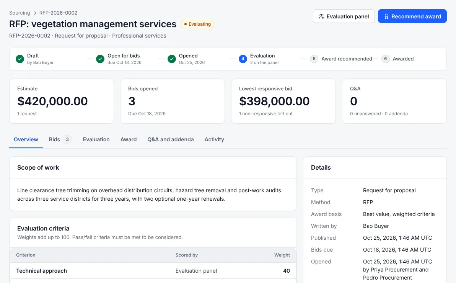Click the page title 'RFP: vegetation management services'
This screenshot has width=456, height=283.
[93, 24]
